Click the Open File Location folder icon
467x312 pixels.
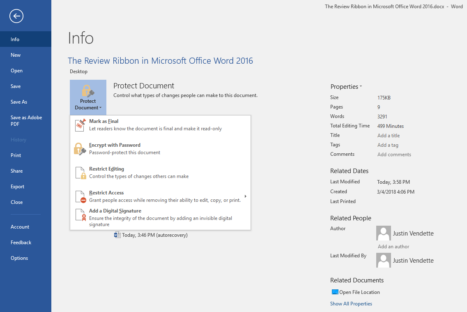(335, 292)
